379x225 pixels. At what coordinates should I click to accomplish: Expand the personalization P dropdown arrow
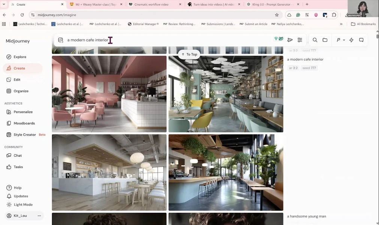tap(344, 40)
